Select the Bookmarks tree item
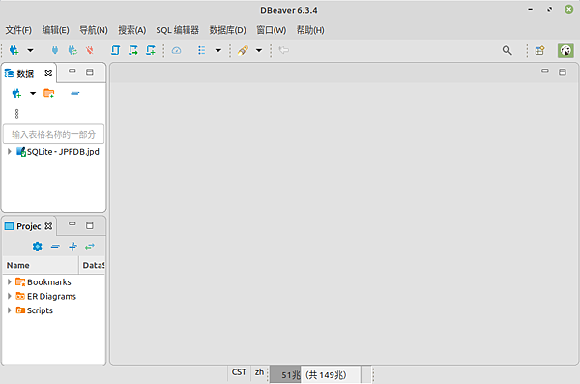Viewport: 580px width, 384px height. (43, 282)
